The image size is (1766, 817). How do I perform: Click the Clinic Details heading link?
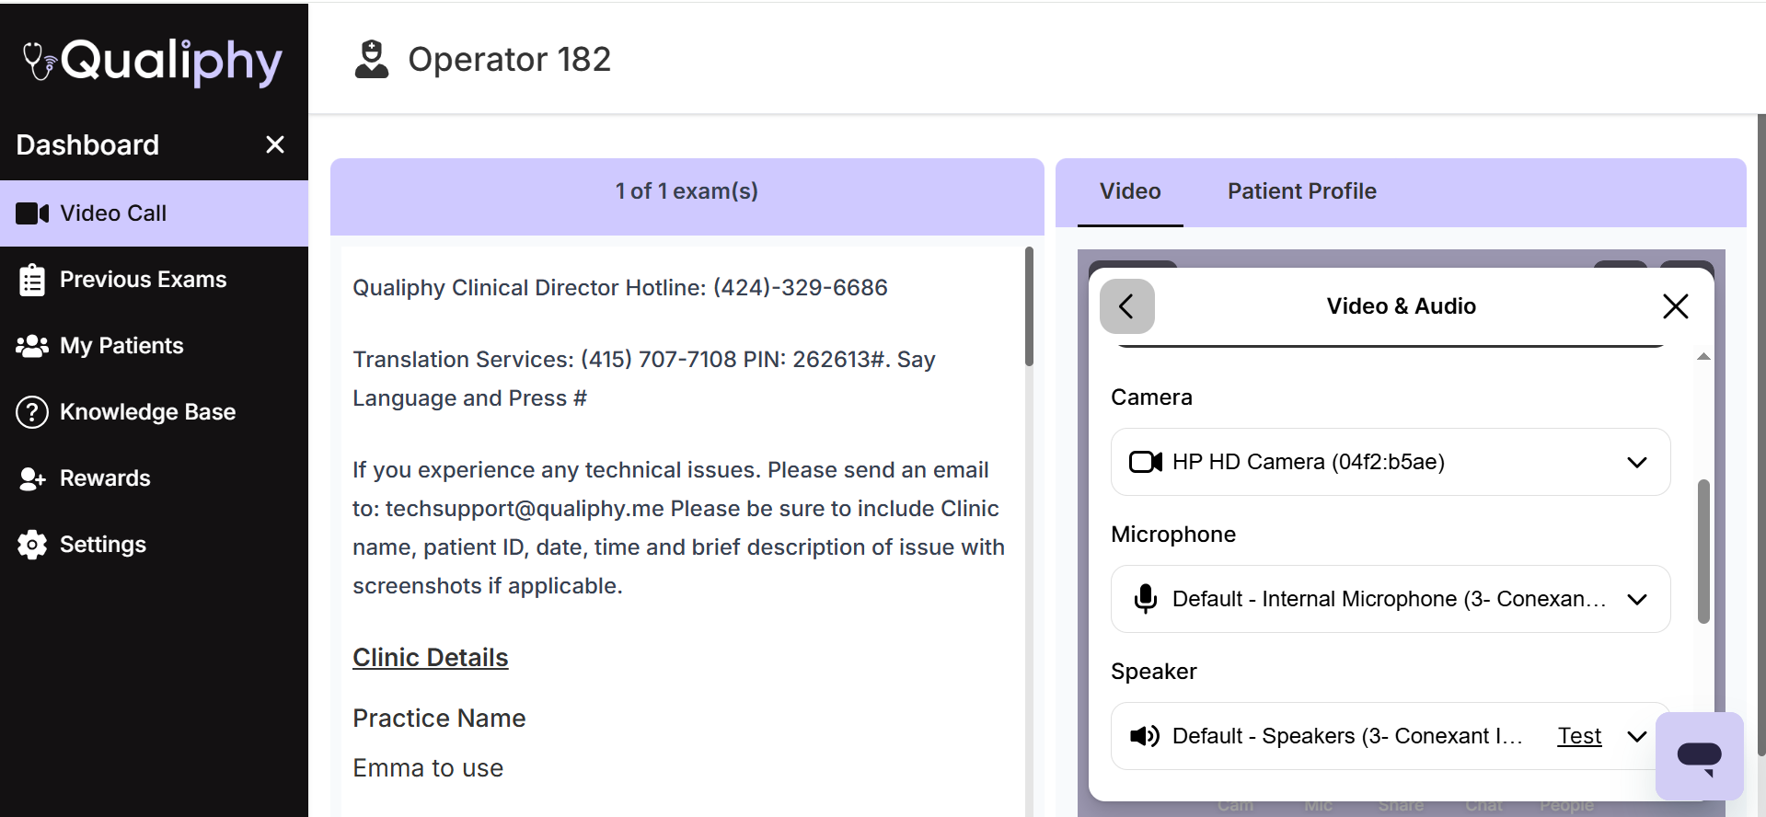click(x=430, y=658)
